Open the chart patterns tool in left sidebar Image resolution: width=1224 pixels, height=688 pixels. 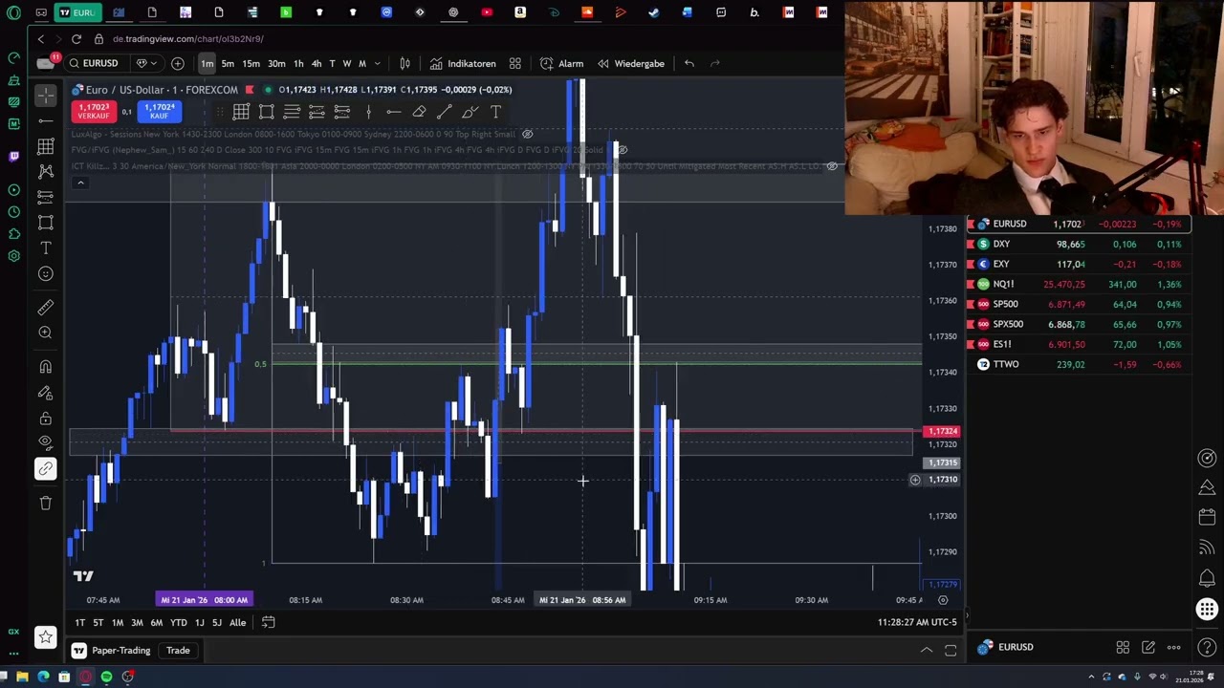point(45,171)
